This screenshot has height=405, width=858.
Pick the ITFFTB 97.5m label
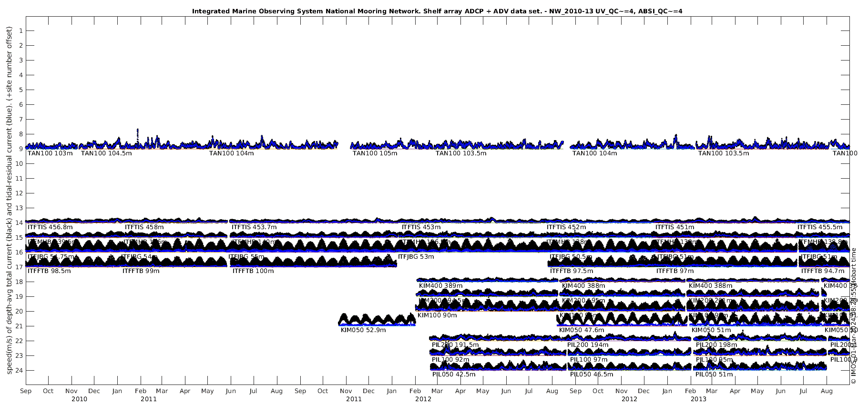(x=572, y=271)
